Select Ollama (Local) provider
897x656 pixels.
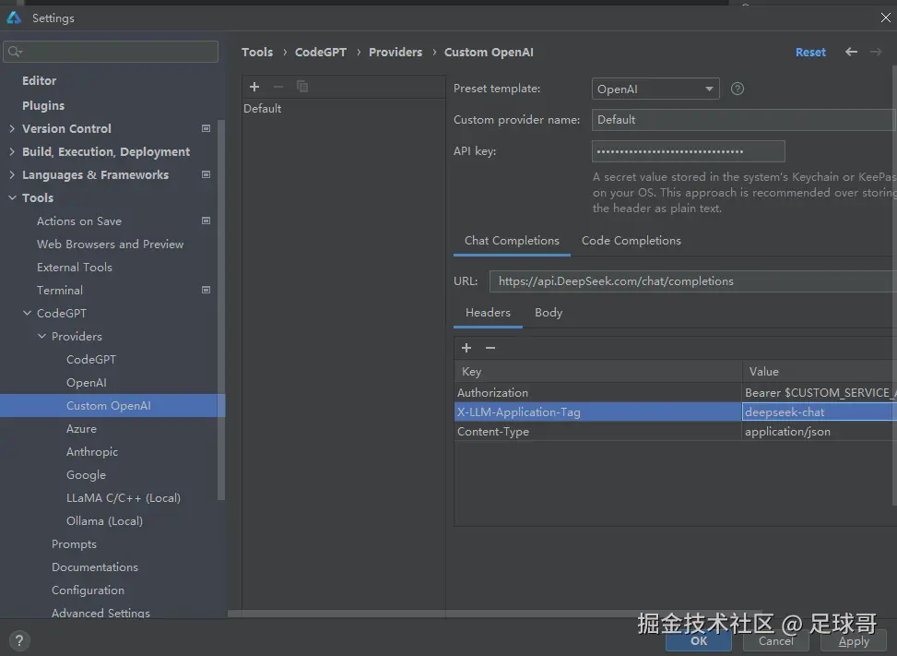point(104,521)
